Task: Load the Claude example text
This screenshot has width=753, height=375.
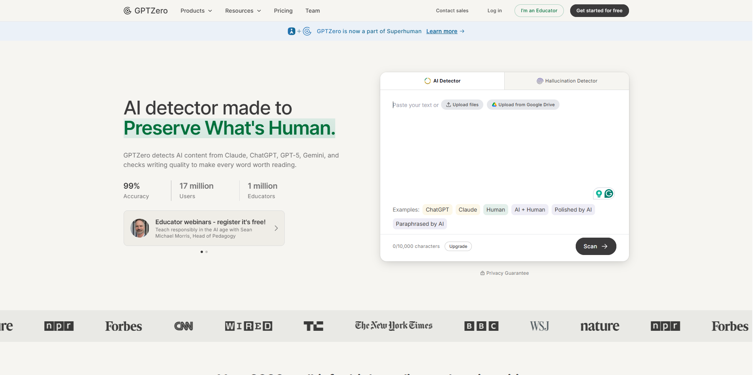Action: 468,210
